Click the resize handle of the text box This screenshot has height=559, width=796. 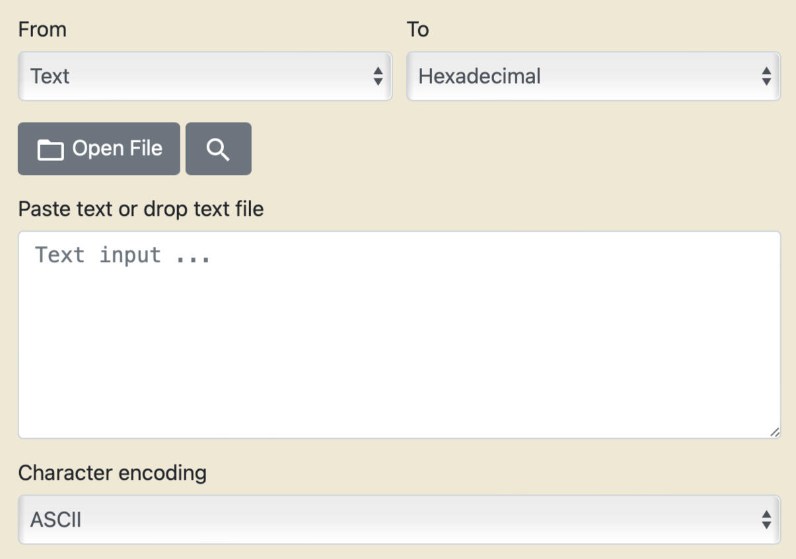tap(774, 432)
